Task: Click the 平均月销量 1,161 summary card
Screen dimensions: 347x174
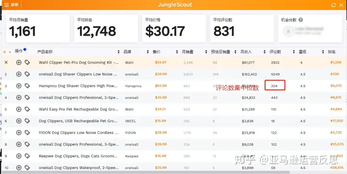Action: pyautogui.click(x=38, y=28)
